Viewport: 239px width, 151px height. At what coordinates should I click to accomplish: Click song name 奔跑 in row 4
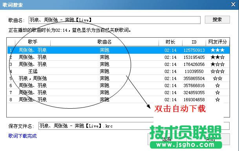[x=104, y=71]
